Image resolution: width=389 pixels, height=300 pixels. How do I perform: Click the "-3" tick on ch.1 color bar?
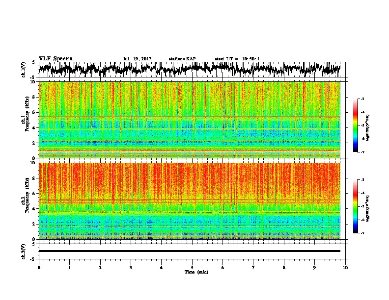(362, 99)
